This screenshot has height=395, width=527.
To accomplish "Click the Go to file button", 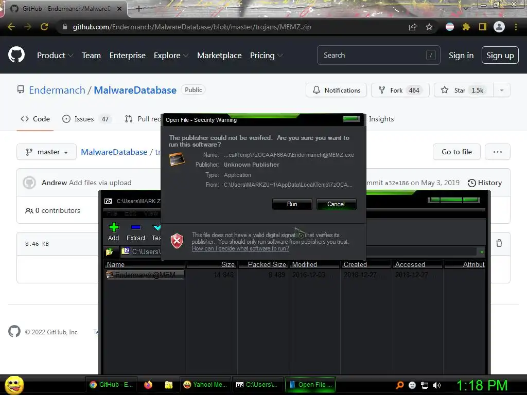I will point(456,152).
